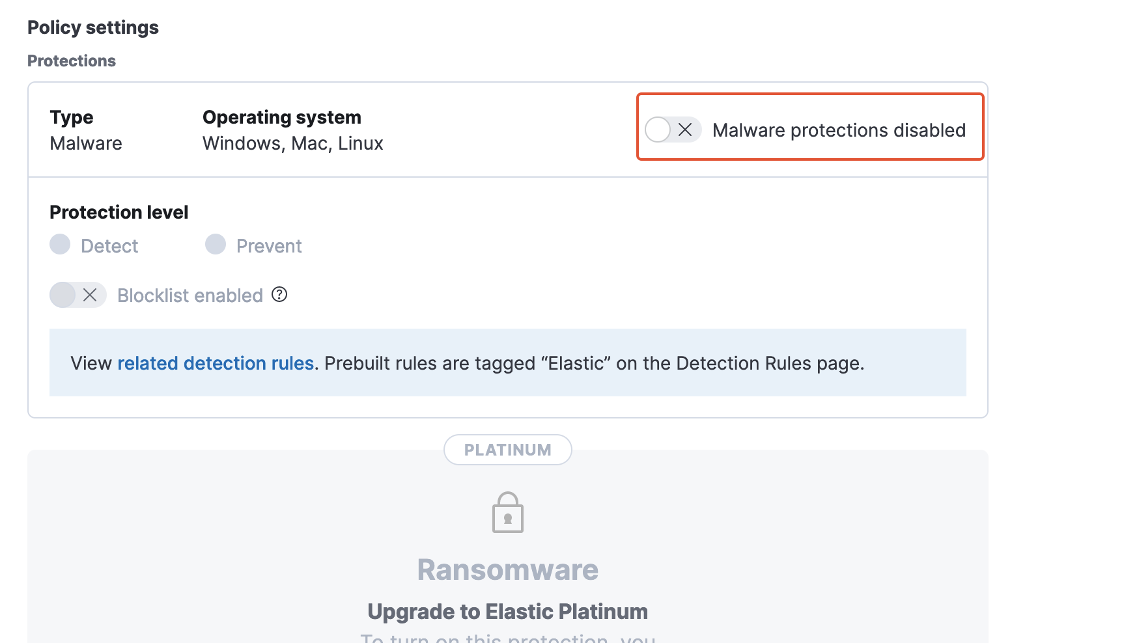Click the Upgrade to Elastic Platinum text
This screenshot has height=643, width=1124.
point(507,612)
